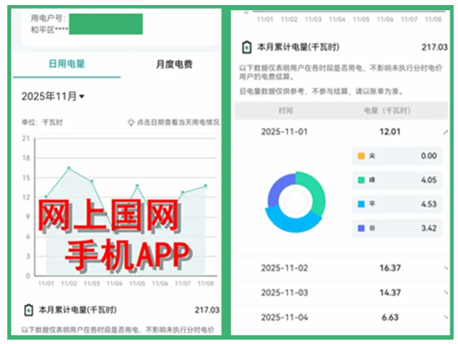Viewport: 458px width, 344px height.
Task: Click the green 峰 legend square
Action: (361, 180)
